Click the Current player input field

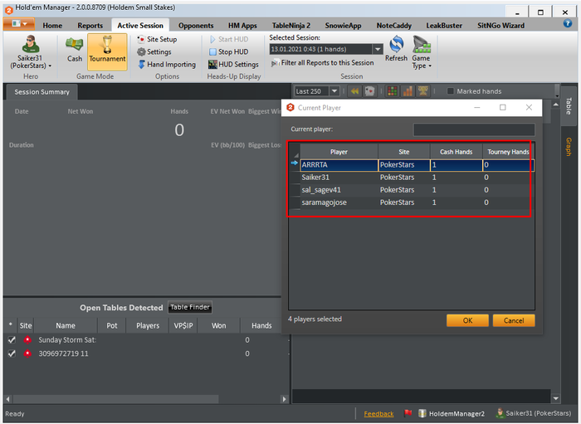point(474,129)
